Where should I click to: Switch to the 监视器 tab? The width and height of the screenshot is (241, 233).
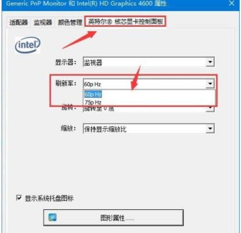pos(43,22)
